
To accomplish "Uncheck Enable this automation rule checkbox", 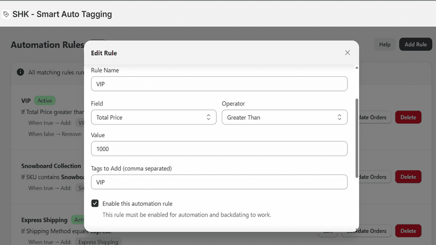I will 95,203.
